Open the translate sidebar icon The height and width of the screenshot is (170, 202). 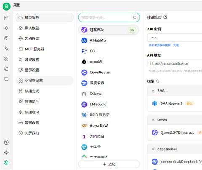coord(6,49)
